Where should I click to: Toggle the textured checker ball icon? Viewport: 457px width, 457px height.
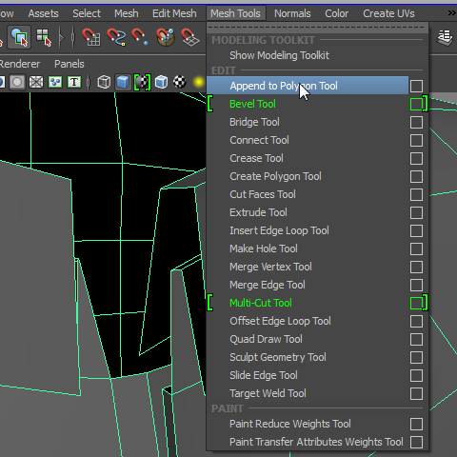[x=180, y=82]
